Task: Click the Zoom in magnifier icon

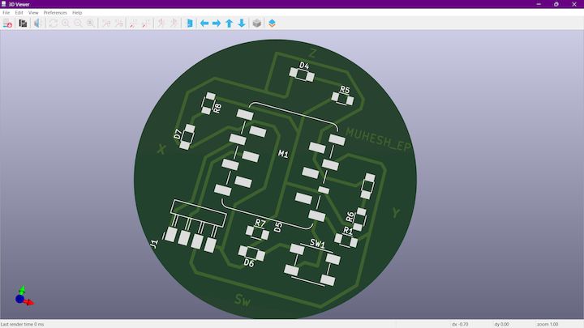Action: (66, 23)
